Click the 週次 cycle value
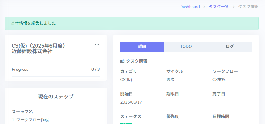Viewport: 265px width, 124px height. [x=171, y=80]
